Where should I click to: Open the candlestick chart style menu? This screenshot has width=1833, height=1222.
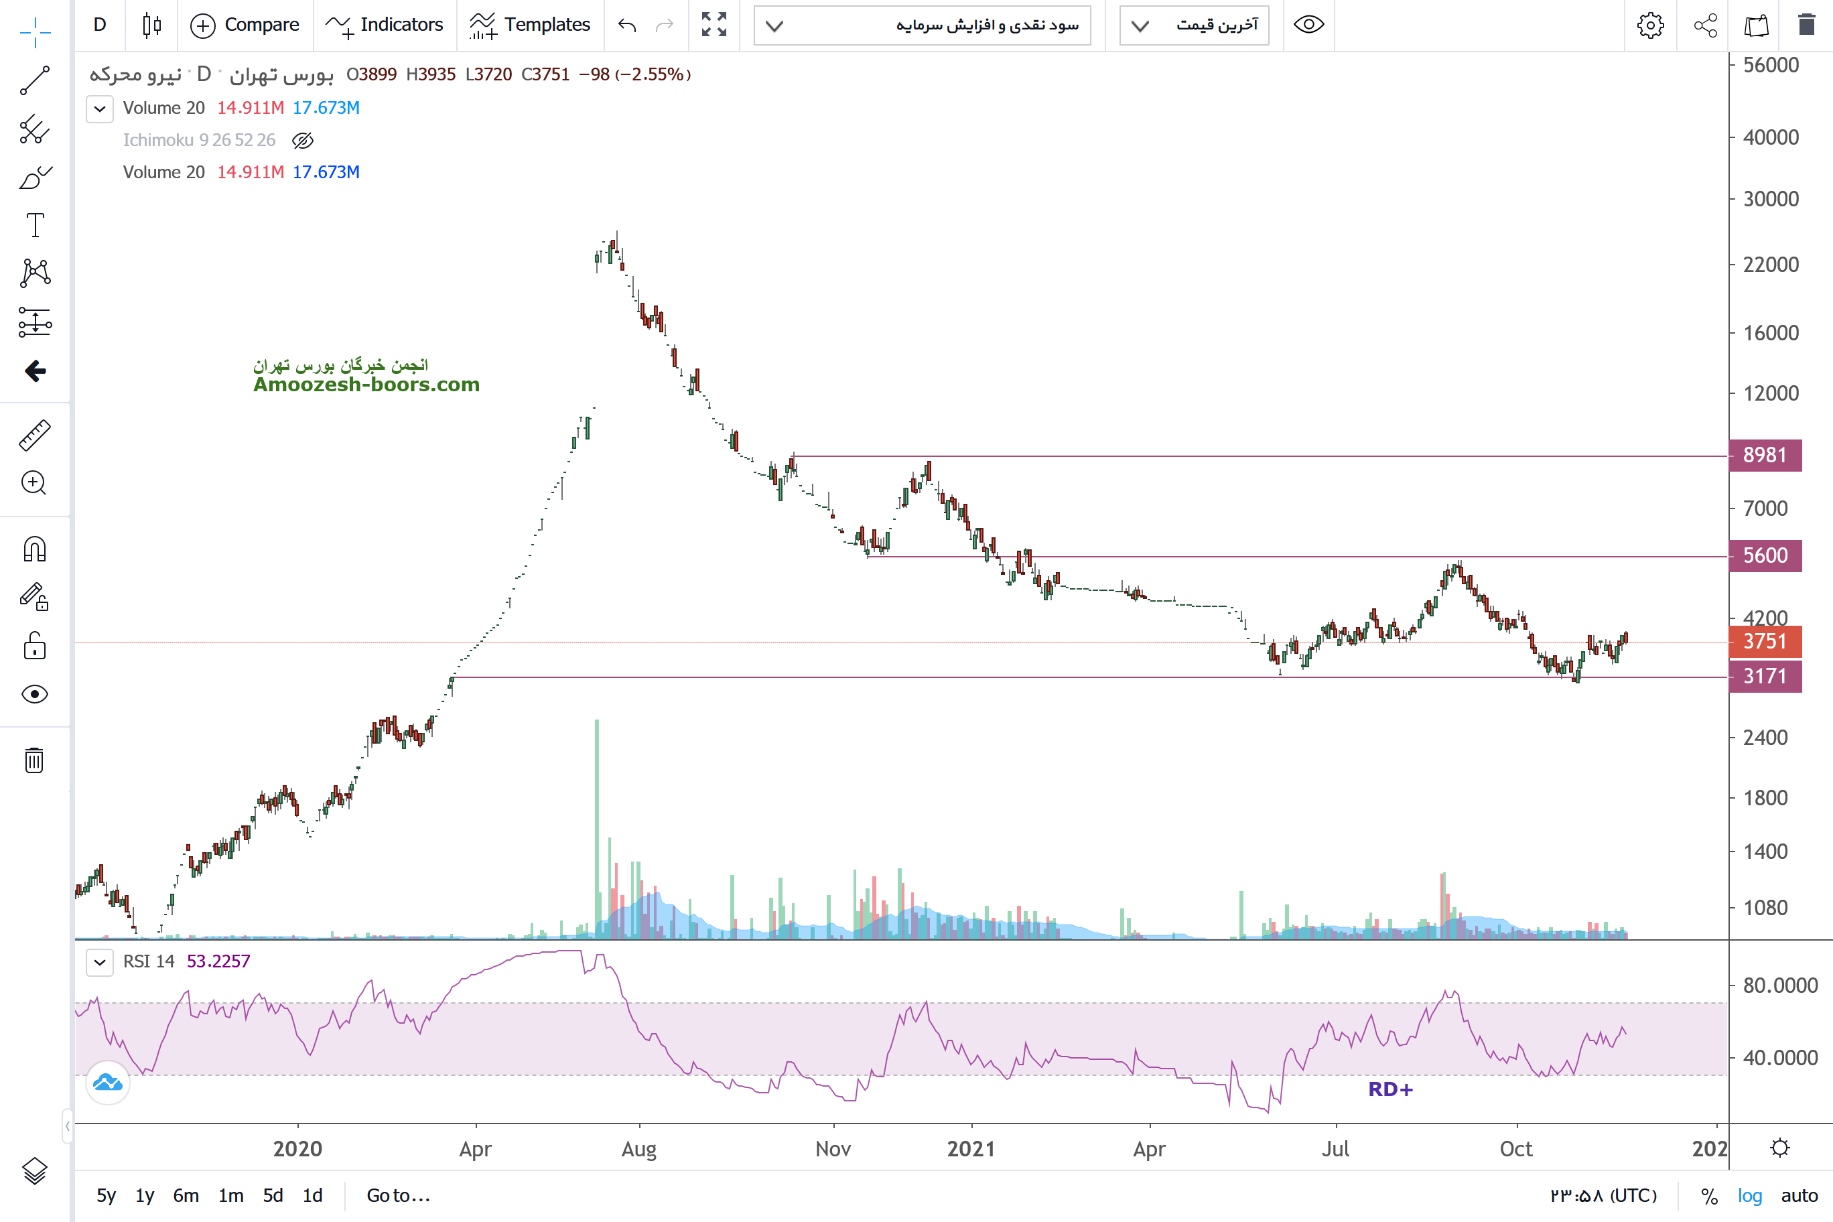click(152, 25)
